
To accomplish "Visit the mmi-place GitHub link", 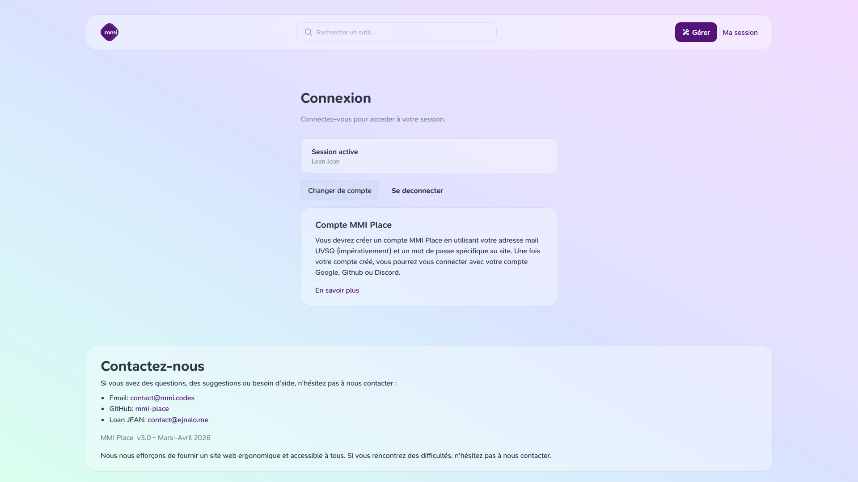I will click(x=152, y=409).
